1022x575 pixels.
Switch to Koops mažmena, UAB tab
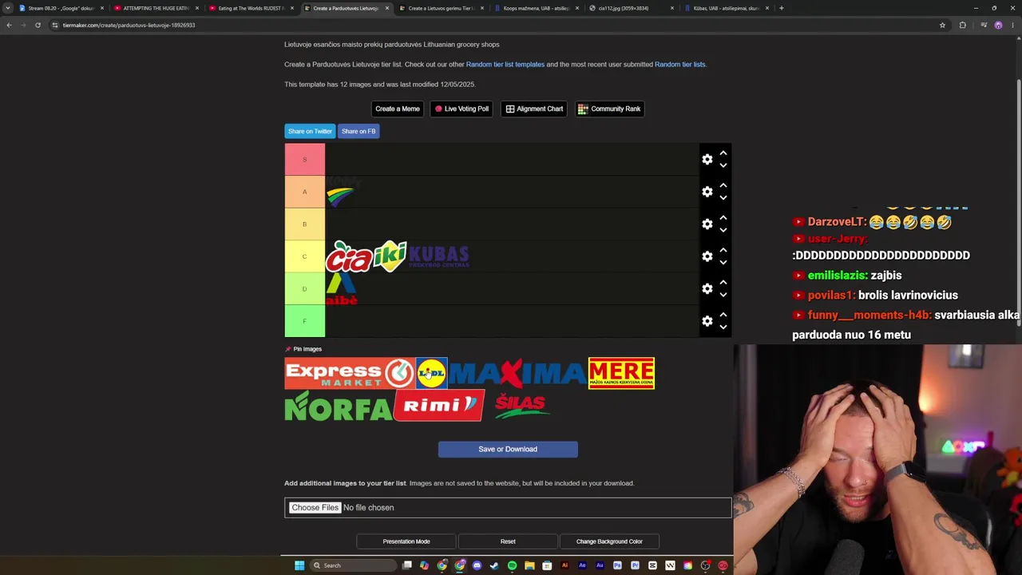coord(536,8)
